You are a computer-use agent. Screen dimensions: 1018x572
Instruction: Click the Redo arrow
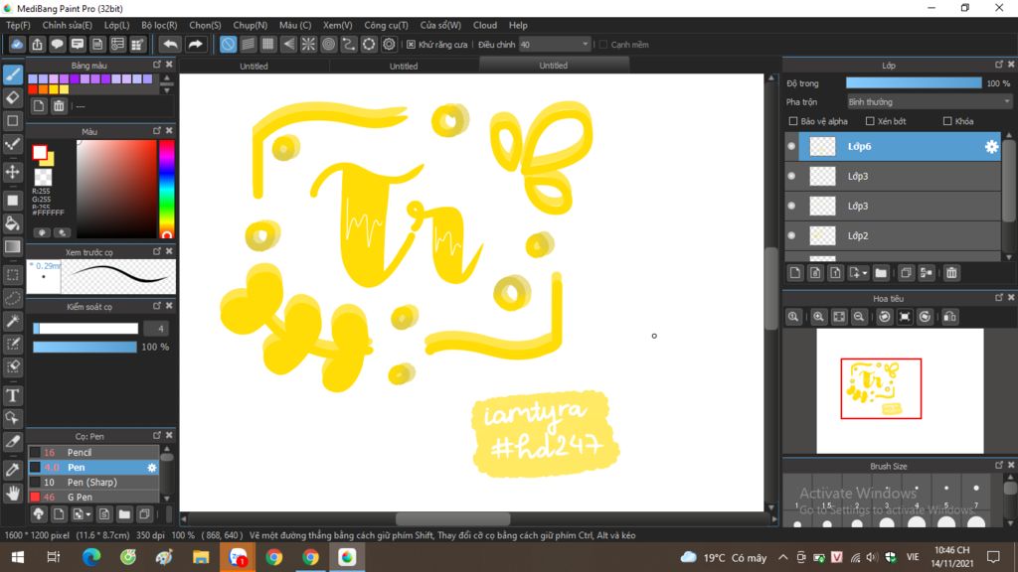195,44
